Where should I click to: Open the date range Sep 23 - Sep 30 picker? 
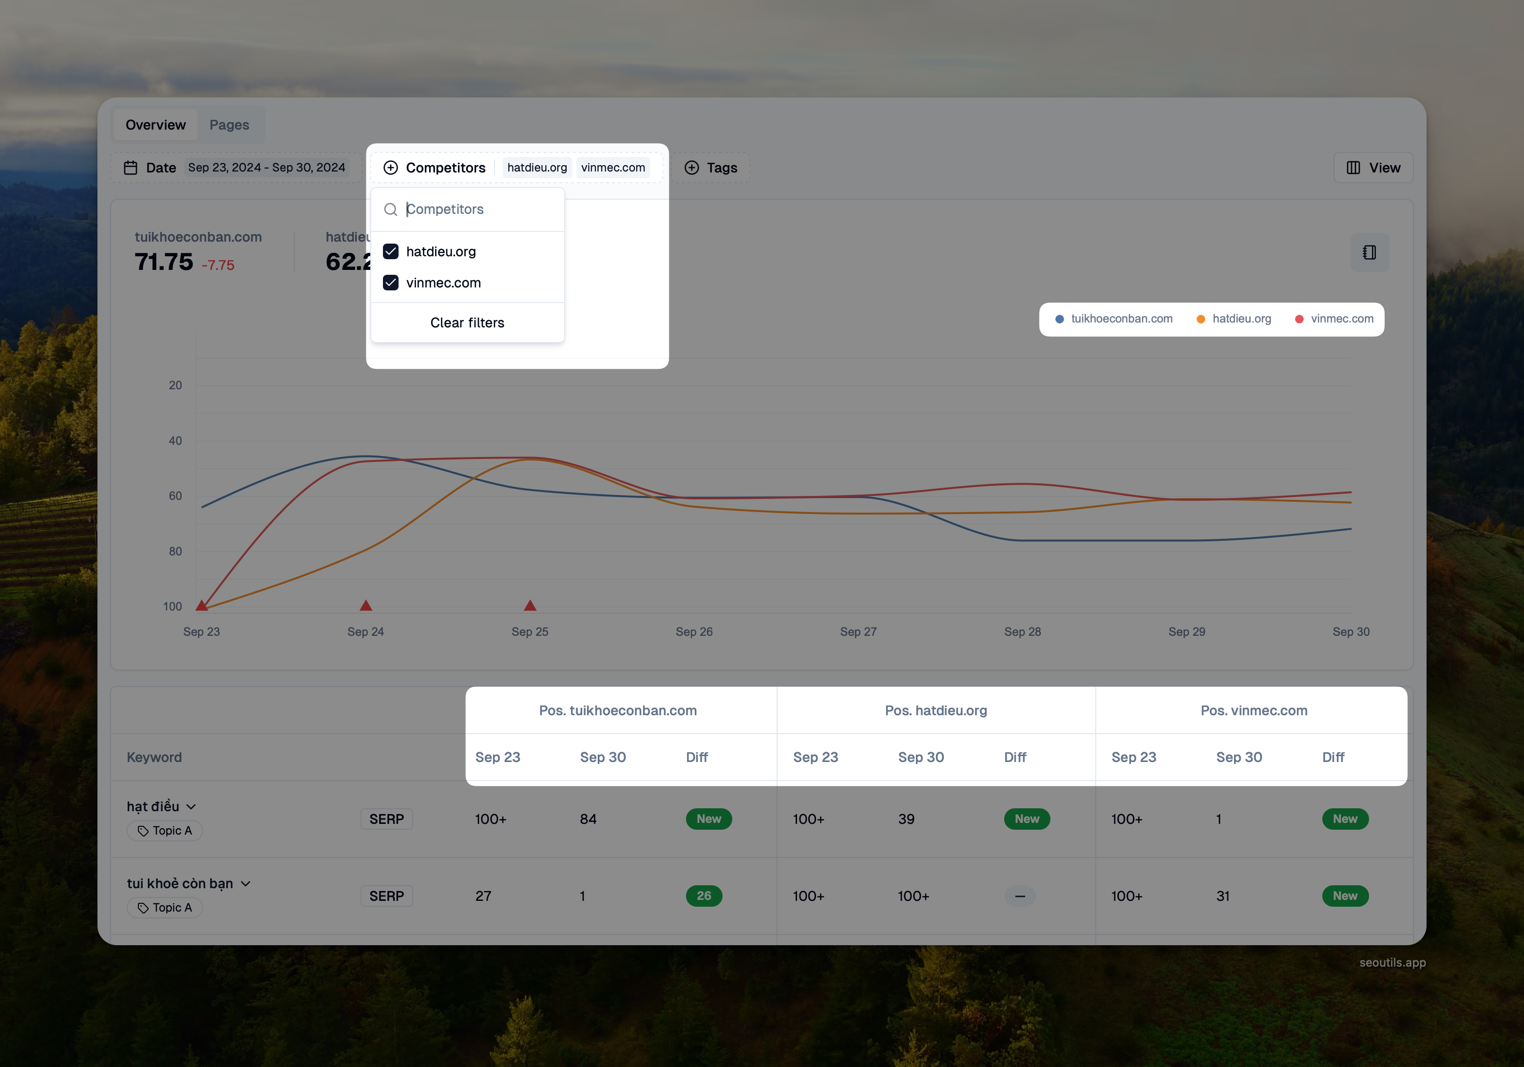[x=266, y=167]
